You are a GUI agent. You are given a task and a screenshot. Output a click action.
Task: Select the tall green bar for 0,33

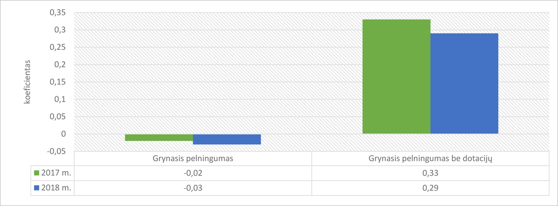click(x=396, y=77)
